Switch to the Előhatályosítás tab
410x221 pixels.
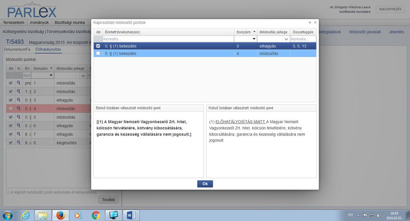tap(48, 49)
